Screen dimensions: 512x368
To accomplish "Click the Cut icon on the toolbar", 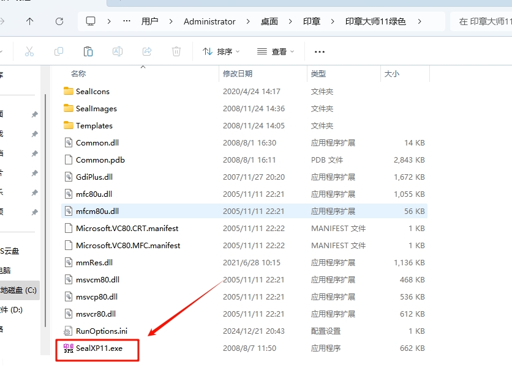I will [29, 51].
